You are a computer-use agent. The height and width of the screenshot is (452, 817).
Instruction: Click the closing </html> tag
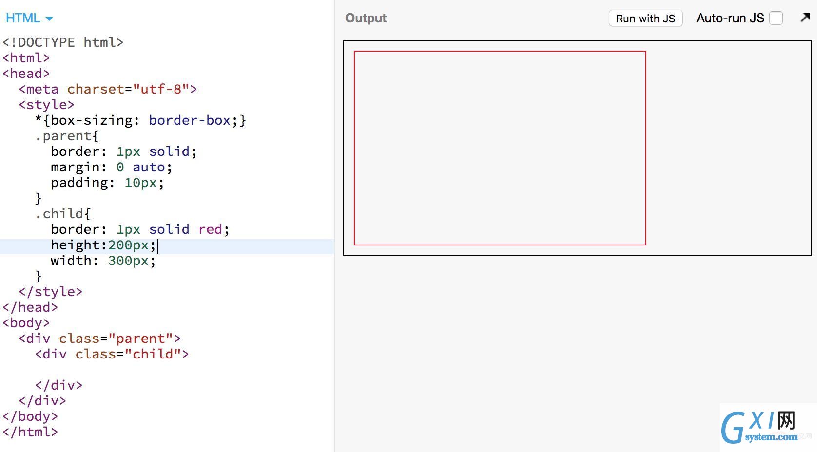tap(30, 432)
